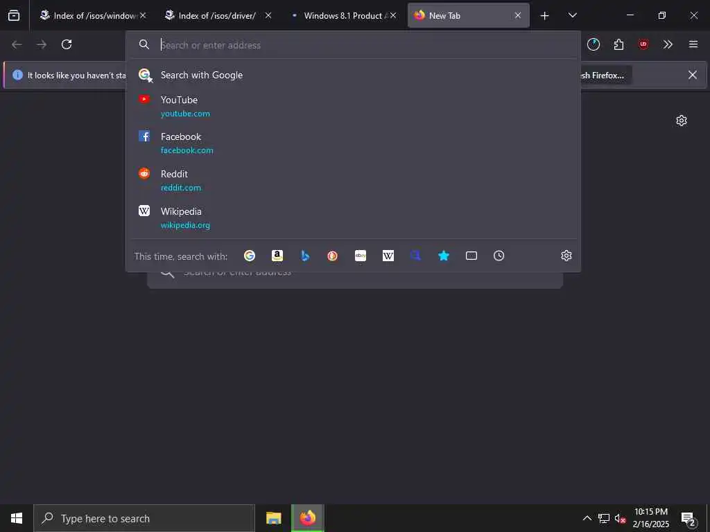Image resolution: width=710 pixels, height=532 pixels.
Task: Close the Windows 8.1 Product tab
Action: pos(393,15)
